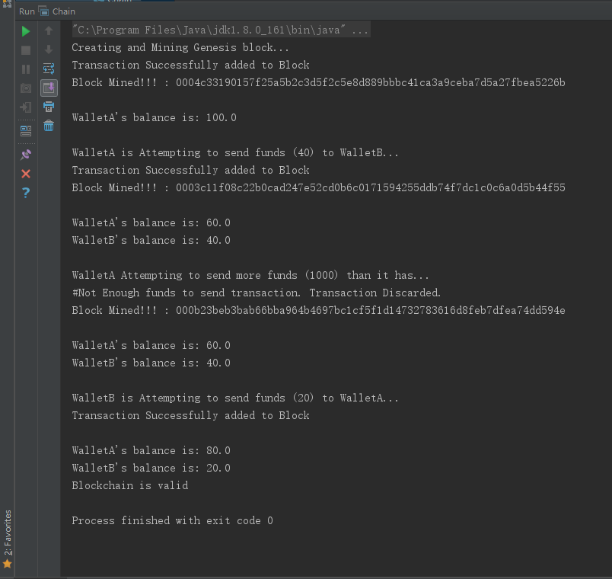The height and width of the screenshot is (579, 612).
Task: Open the 2: Favorites tool window tab
Action: [8, 533]
